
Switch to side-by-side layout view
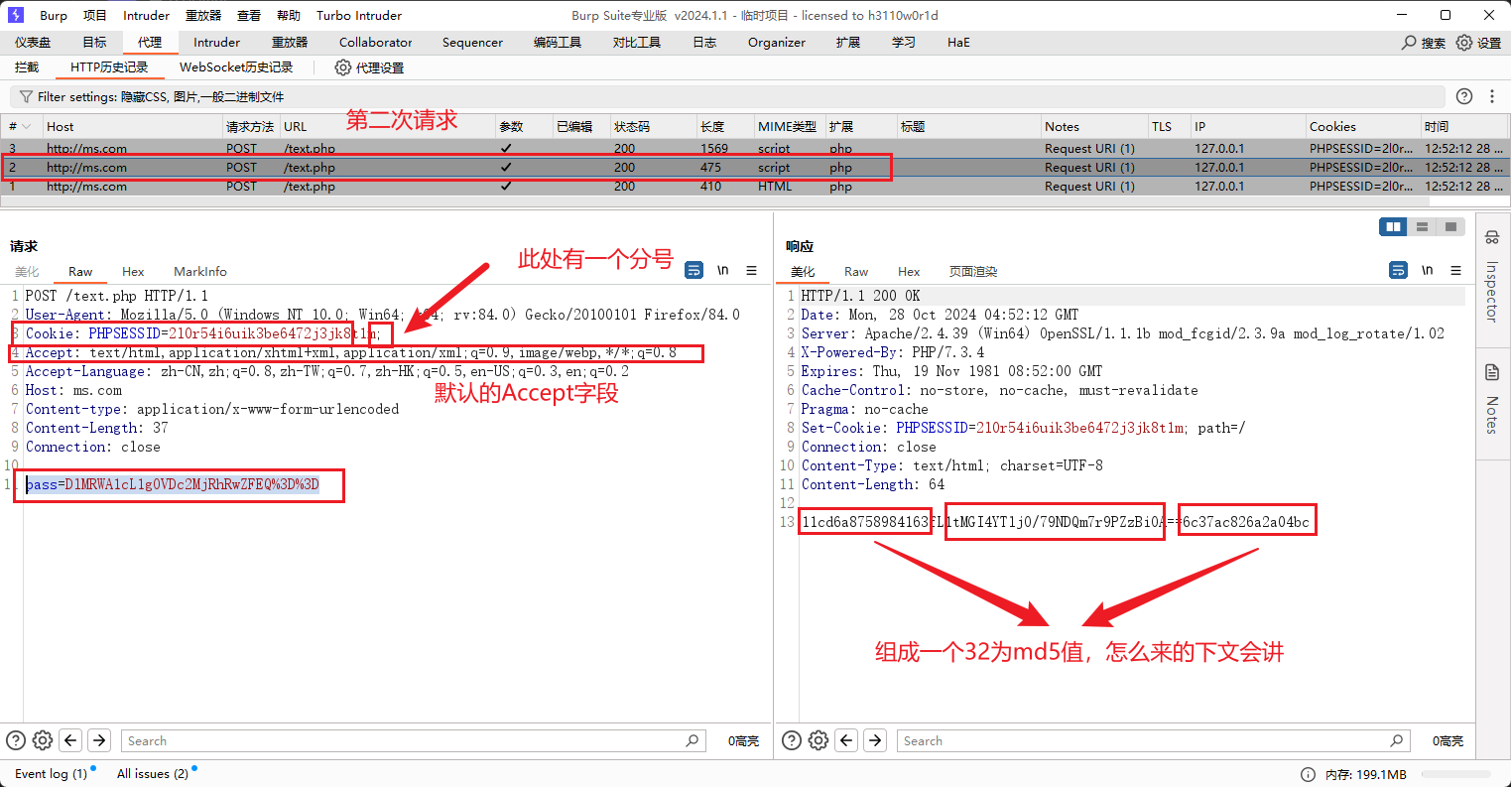(1394, 227)
